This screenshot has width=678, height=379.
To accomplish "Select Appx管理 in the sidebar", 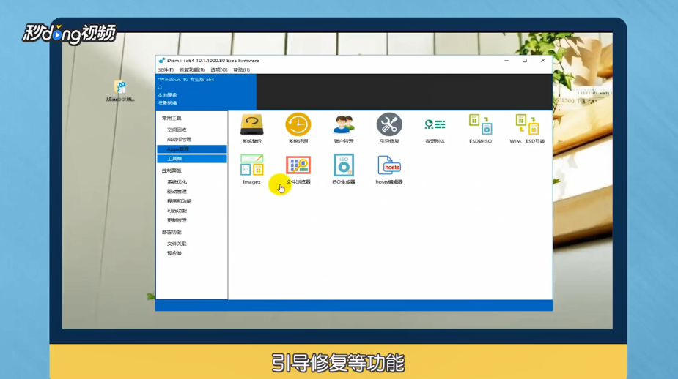I will [191, 149].
